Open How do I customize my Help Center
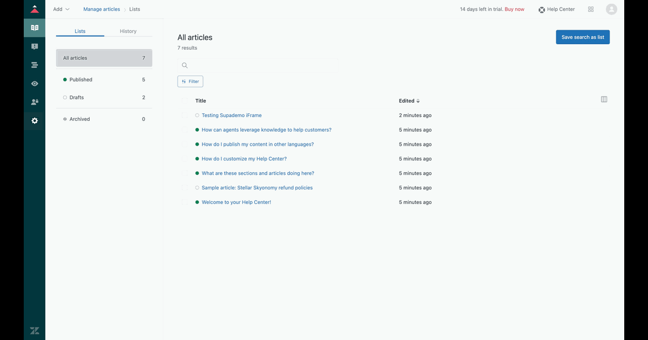 244,159
